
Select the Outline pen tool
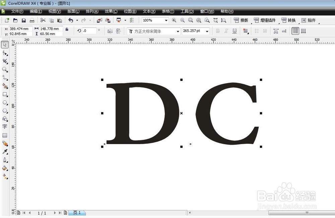(x=5, y=160)
